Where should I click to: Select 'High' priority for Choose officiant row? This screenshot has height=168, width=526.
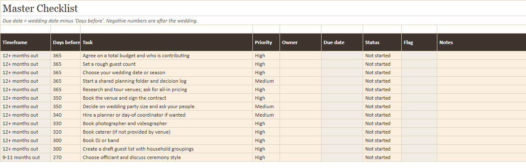pos(266,157)
